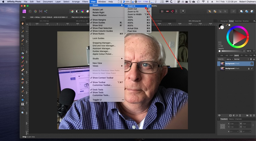This screenshot has width=256, height=141.
Task: Expand the Studio submenu
Action: click(x=107, y=58)
